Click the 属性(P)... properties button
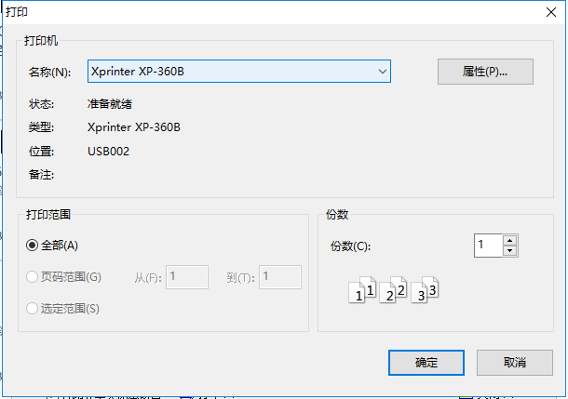 point(485,72)
